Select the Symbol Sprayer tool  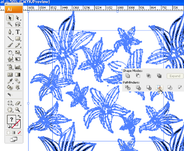pyautogui.click(x=10, y=67)
